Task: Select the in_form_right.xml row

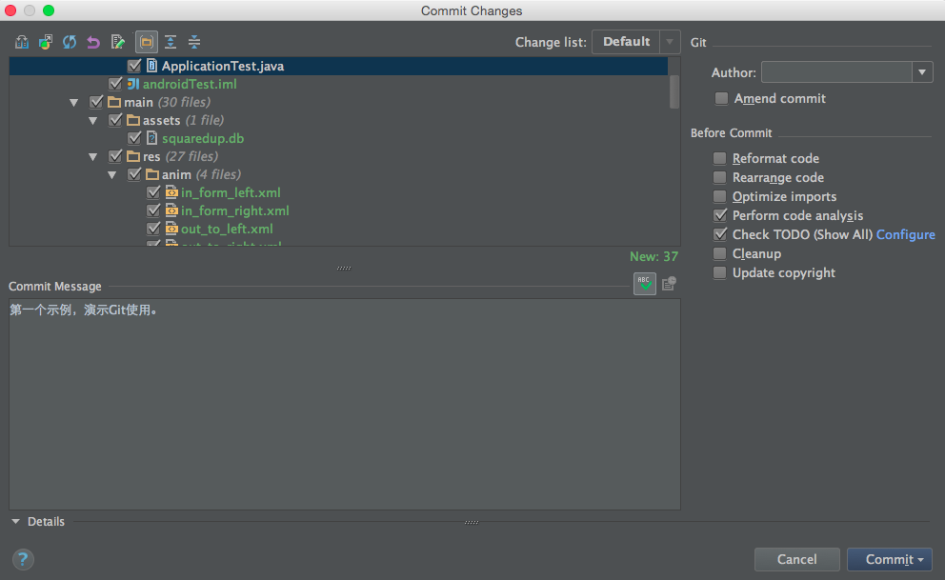Action: tap(339, 210)
